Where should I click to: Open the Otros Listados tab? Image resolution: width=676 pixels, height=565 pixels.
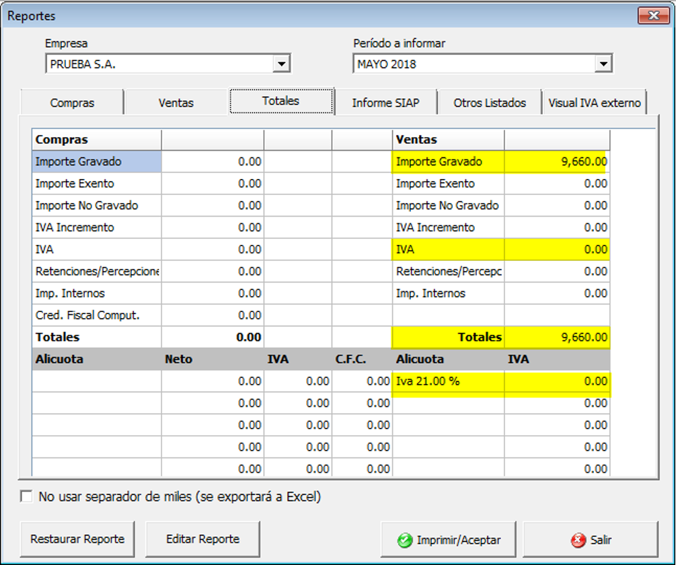click(489, 103)
